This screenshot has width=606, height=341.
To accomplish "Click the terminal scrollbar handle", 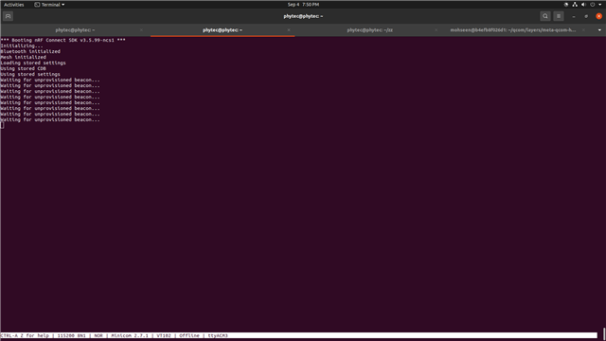I will (604, 334).
